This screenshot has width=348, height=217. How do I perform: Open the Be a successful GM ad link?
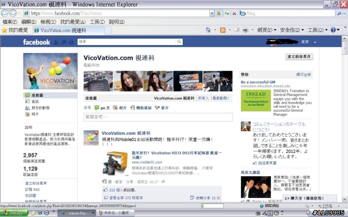click(258, 82)
